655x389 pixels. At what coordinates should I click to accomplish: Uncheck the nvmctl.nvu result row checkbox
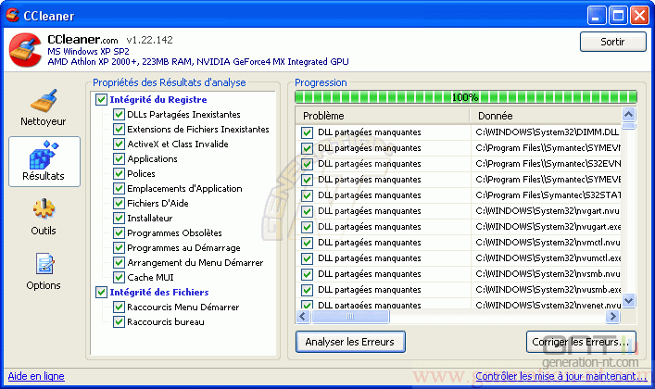307,243
